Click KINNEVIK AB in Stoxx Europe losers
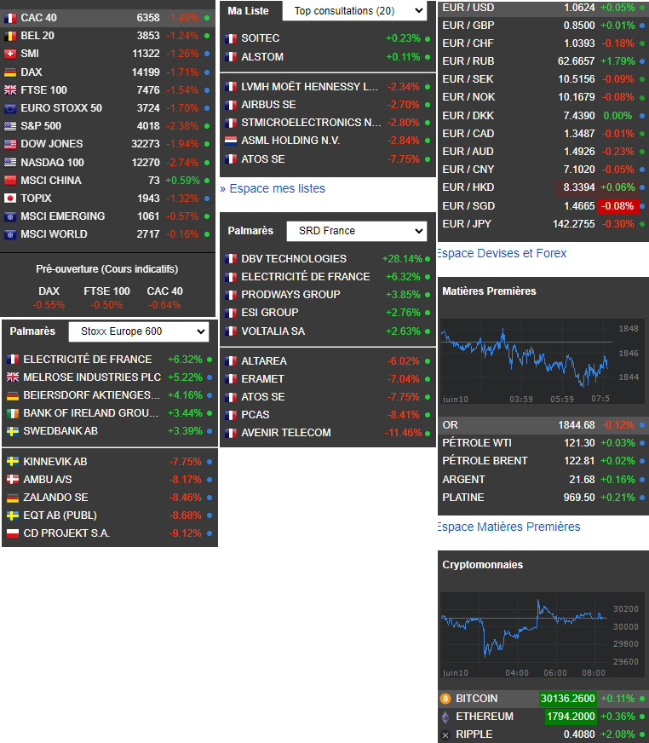 [x=55, y=462]
